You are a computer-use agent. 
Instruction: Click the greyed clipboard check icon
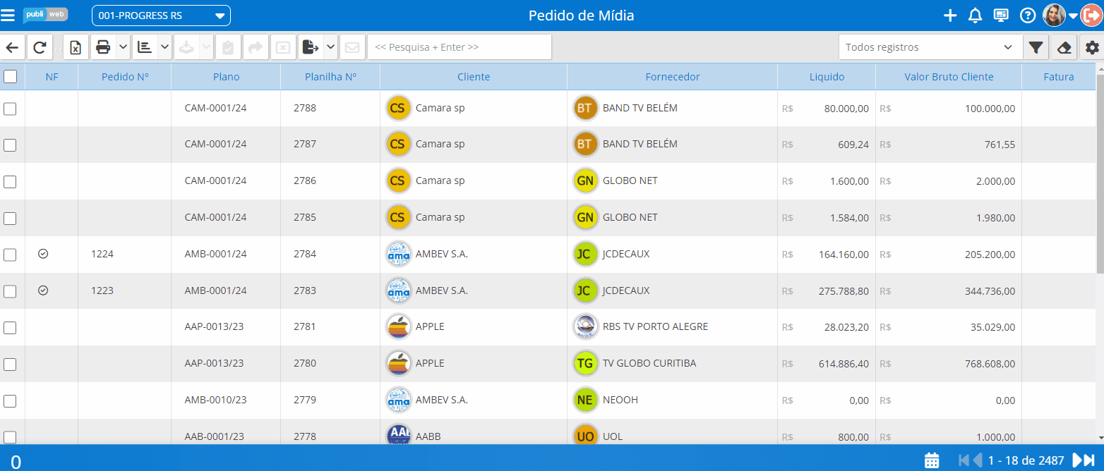[x=227, y=47]
